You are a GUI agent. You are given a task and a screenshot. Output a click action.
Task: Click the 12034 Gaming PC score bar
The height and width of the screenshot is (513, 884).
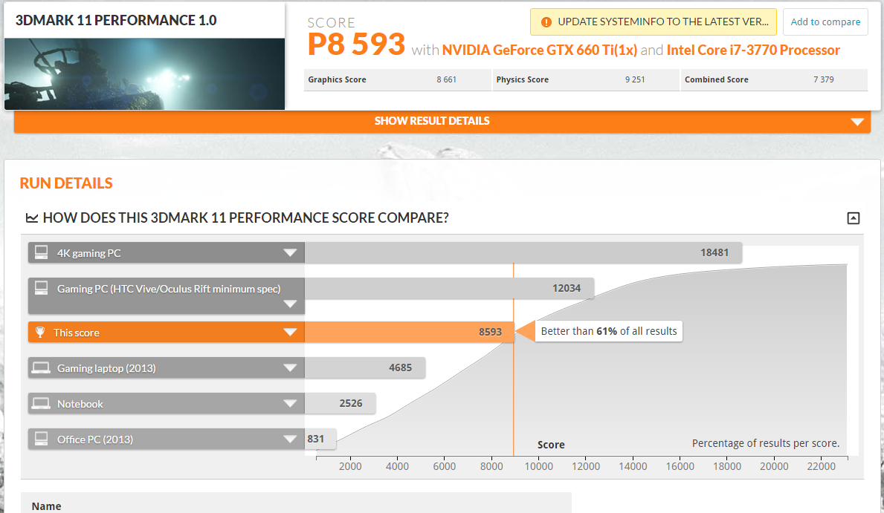[x=449, y=288]
